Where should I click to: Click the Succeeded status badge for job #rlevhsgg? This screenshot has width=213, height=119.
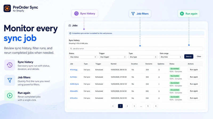(175, 69)
